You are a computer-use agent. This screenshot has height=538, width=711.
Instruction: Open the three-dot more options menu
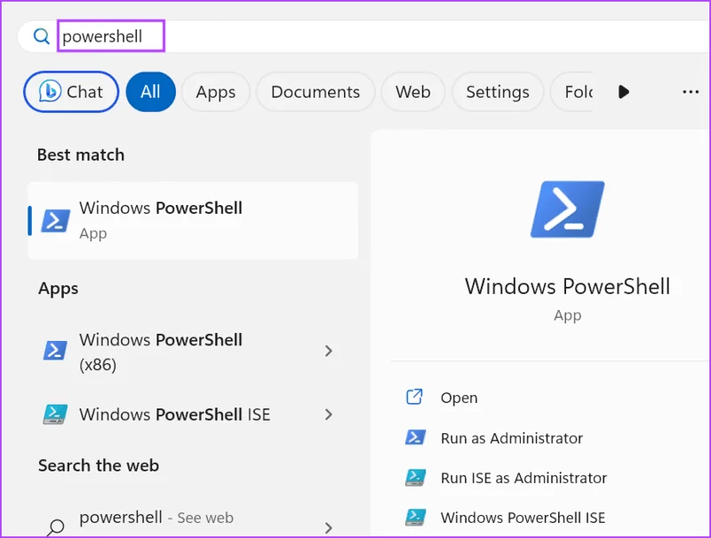[691, 92]
